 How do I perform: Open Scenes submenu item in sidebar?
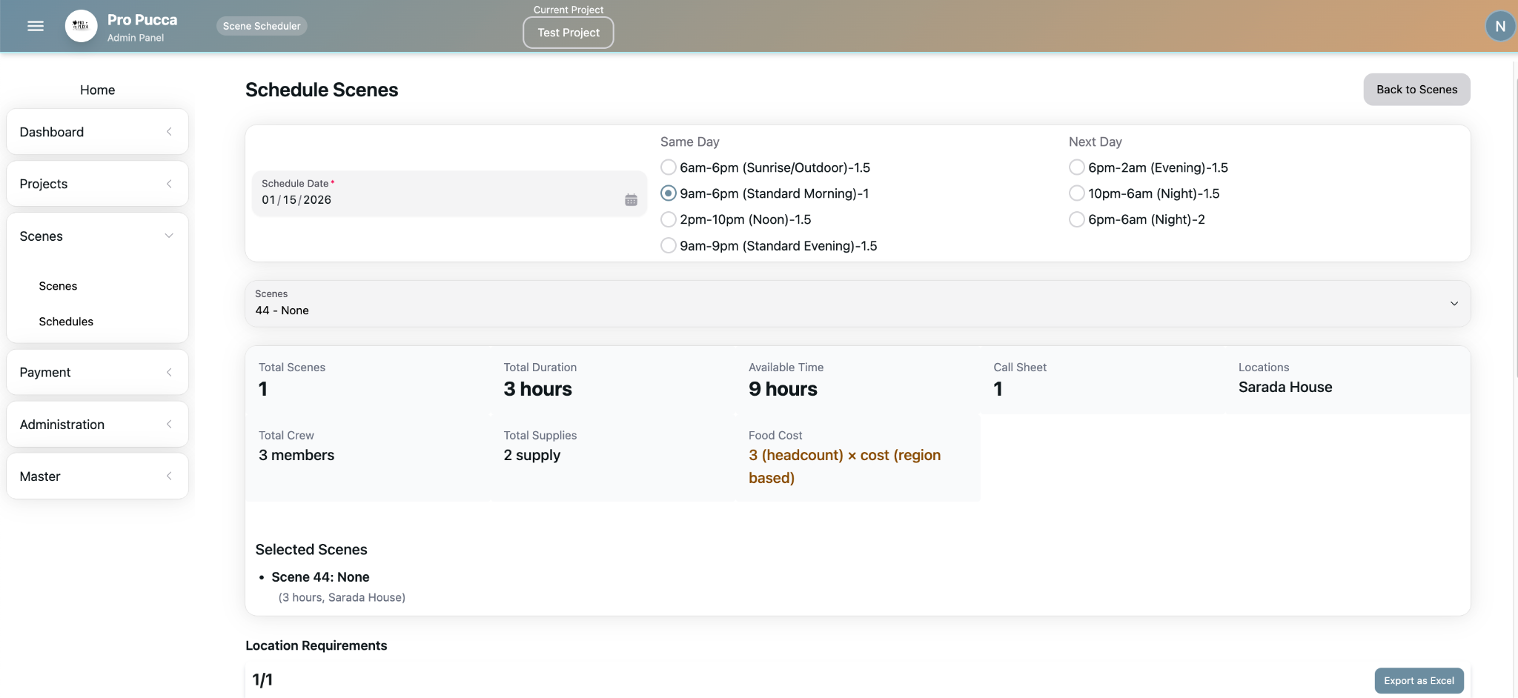tap(58, 286)
